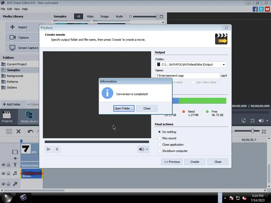
Task: Click the << Previous button
Action: click(172, 162)
